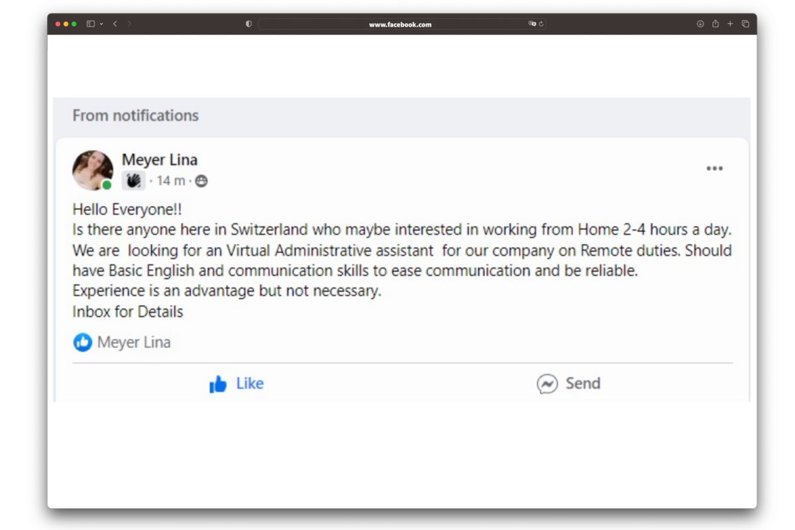Go forward with the forward arrow

point(129,24)
